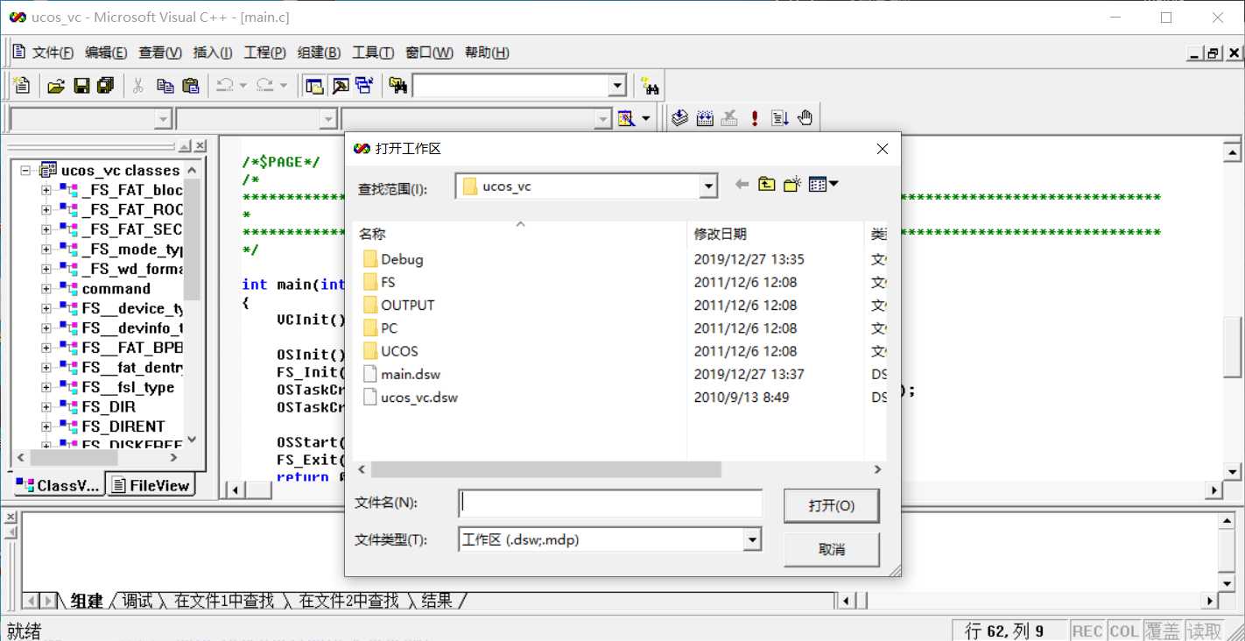Select the FS__fsl_type class item
The image size is (1245, 641).
click(128, 387)
